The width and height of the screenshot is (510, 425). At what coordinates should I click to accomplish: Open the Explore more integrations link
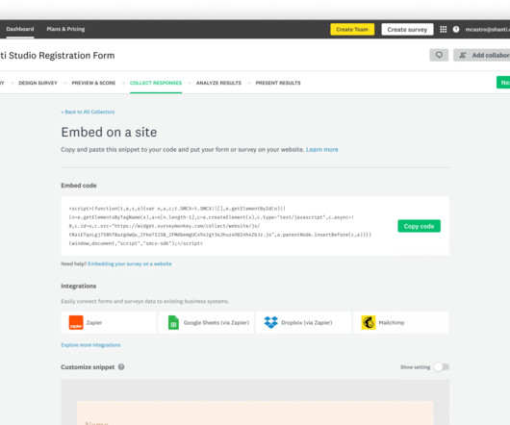(x=90, y=345)
